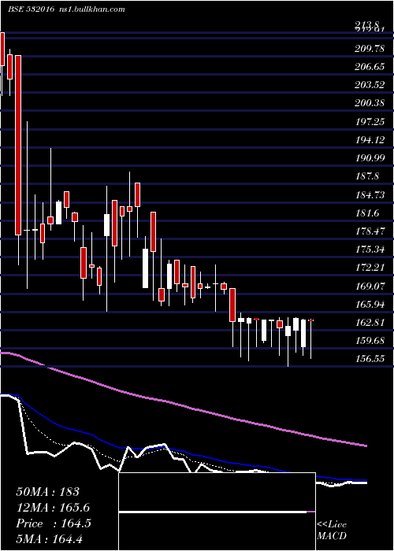This screenshot has width=394, height=551.
Task: Click the BSE 532016 ticker label
Action: tap(31, 9)
